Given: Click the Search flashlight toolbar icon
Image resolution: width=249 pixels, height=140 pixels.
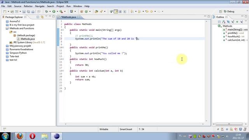Looking at the screenshot, I should [101, 11].
